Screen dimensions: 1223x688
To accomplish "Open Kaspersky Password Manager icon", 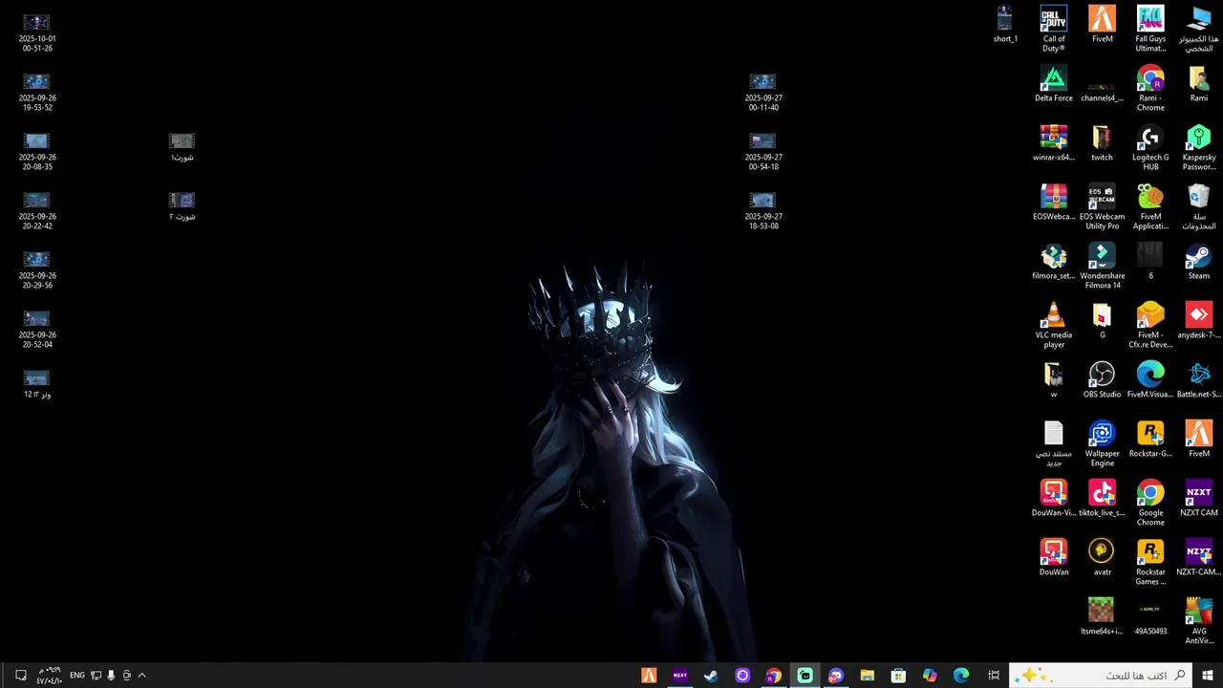I will (1199, 147).
